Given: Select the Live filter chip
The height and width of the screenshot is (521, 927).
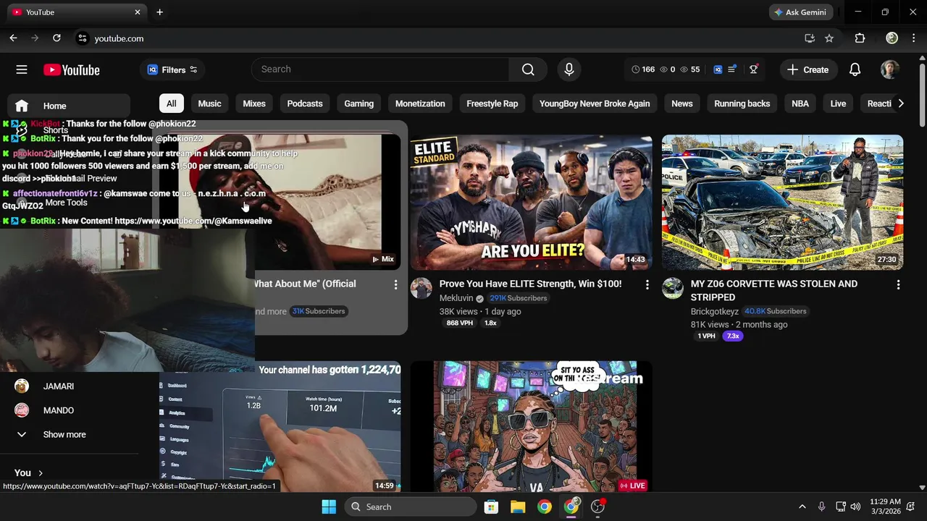Looking at the screenshot, I should [x=838, y=103].
